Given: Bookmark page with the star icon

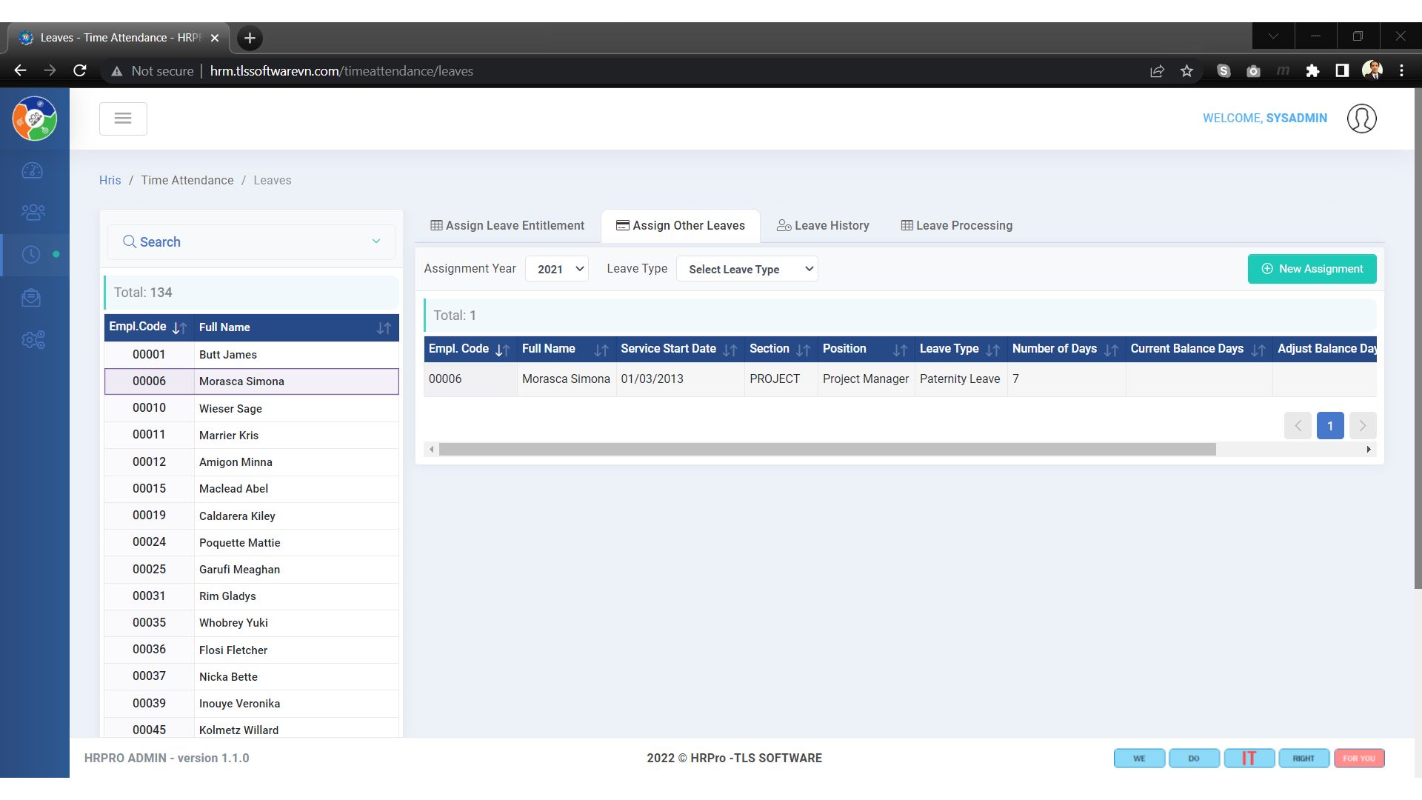Looking at the screenshot, I should click(1187, 71).
